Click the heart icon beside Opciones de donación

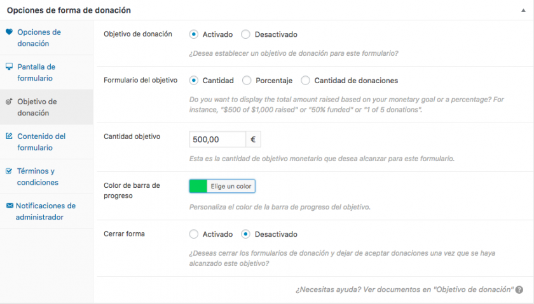click(x=9, y=32)
